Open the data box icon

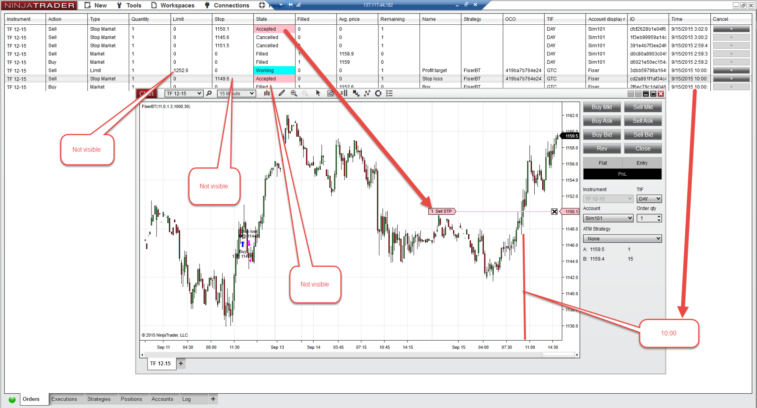[x=330, y=93]
